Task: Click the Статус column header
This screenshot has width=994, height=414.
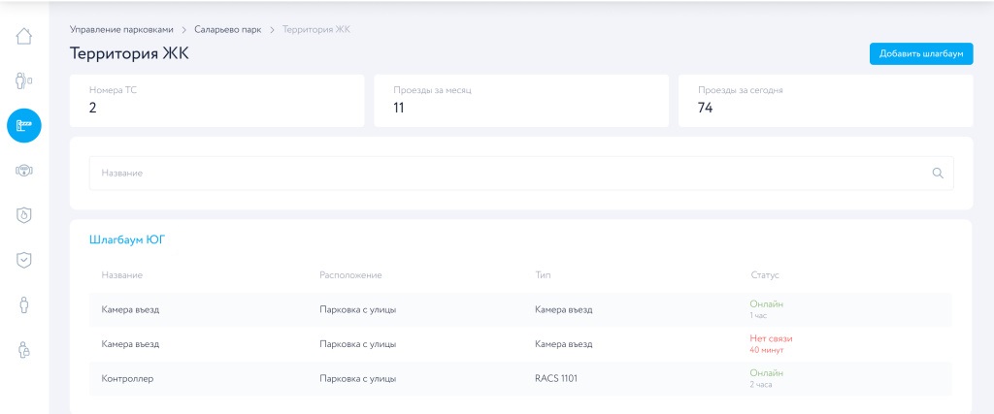Action: (x=765, y=275)
